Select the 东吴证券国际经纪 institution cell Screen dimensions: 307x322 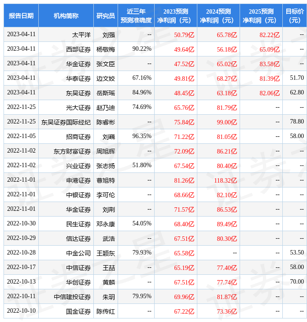coord(66,122)
